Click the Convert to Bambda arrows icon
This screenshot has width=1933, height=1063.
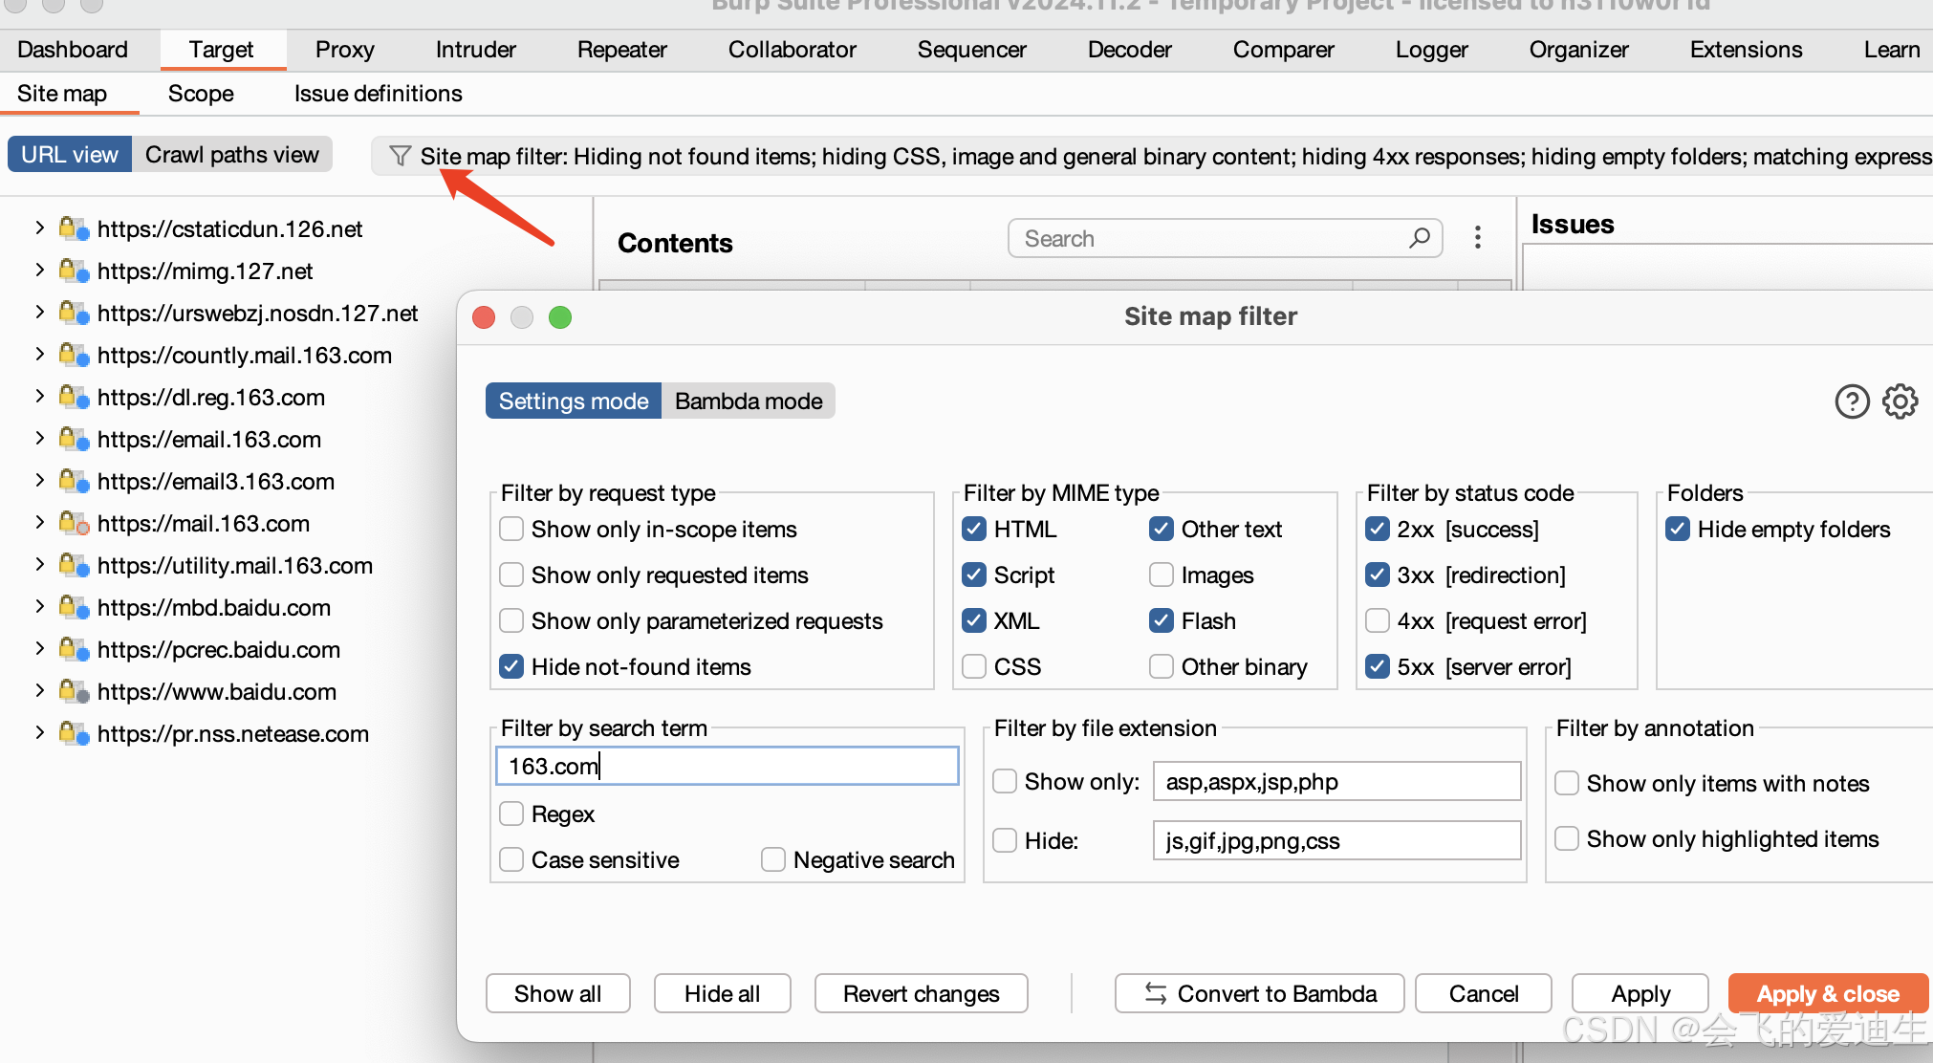coord(1156,994)
